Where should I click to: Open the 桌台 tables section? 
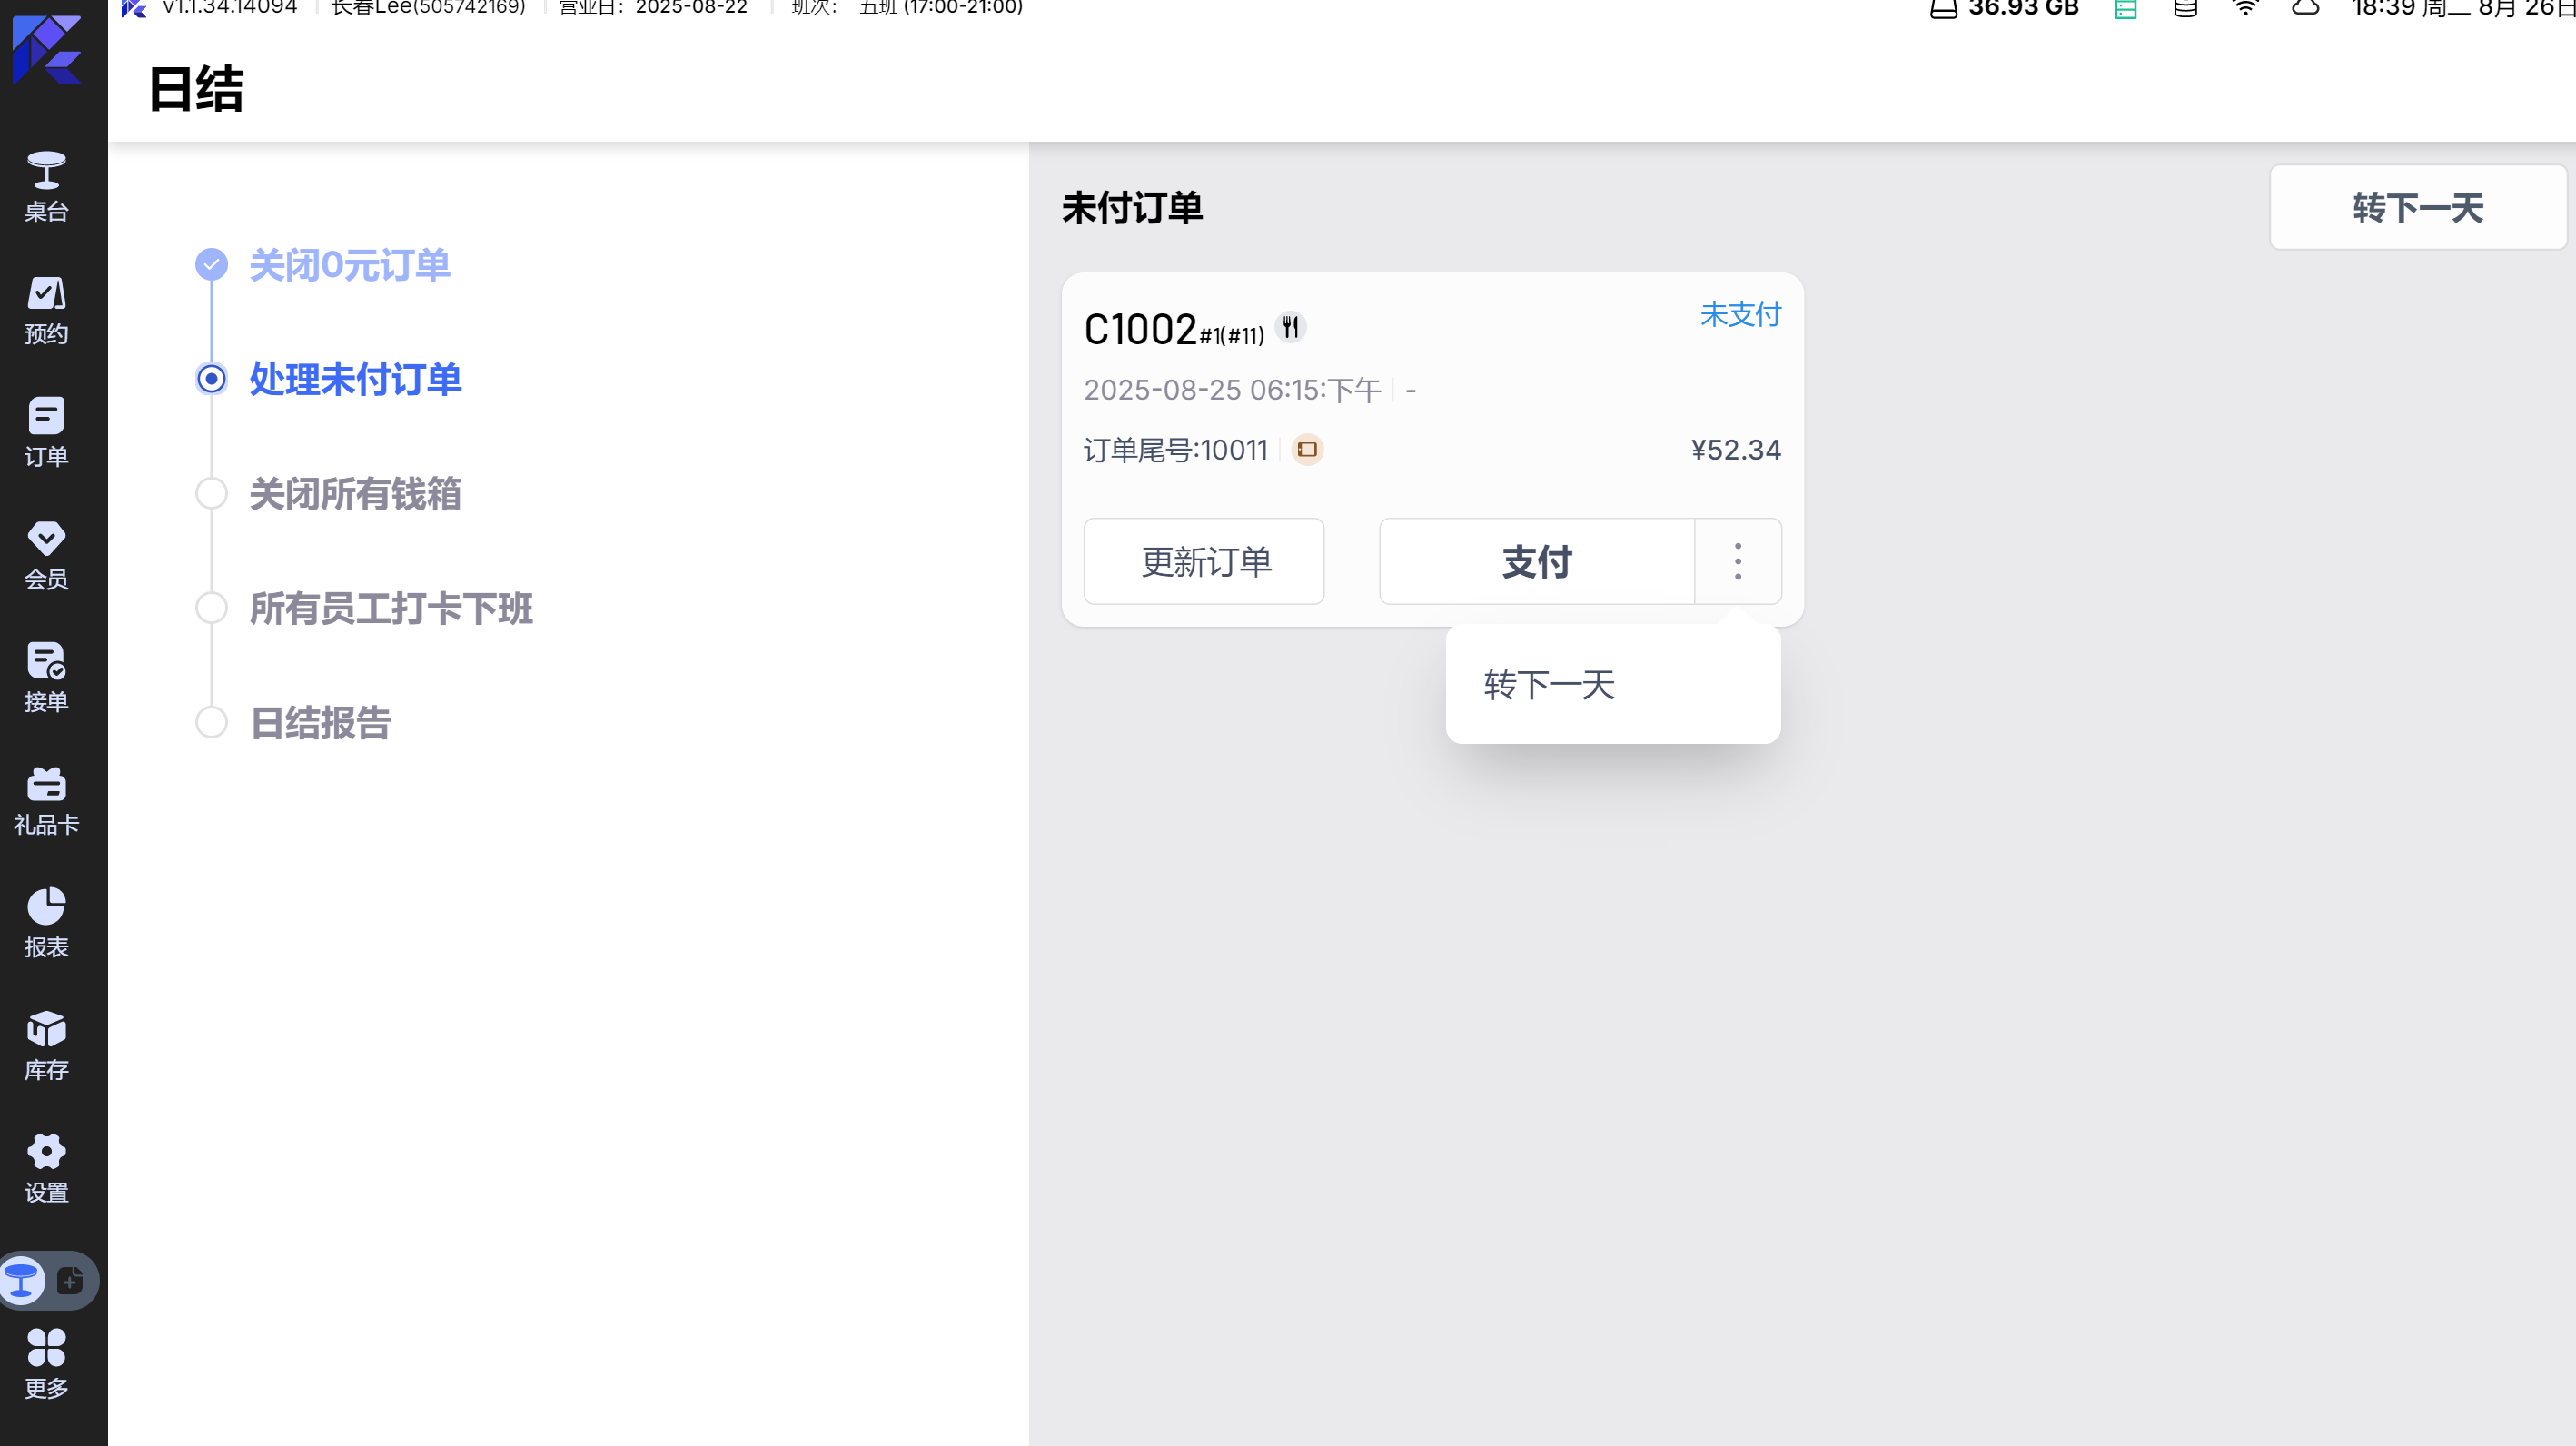pos(46,187)
